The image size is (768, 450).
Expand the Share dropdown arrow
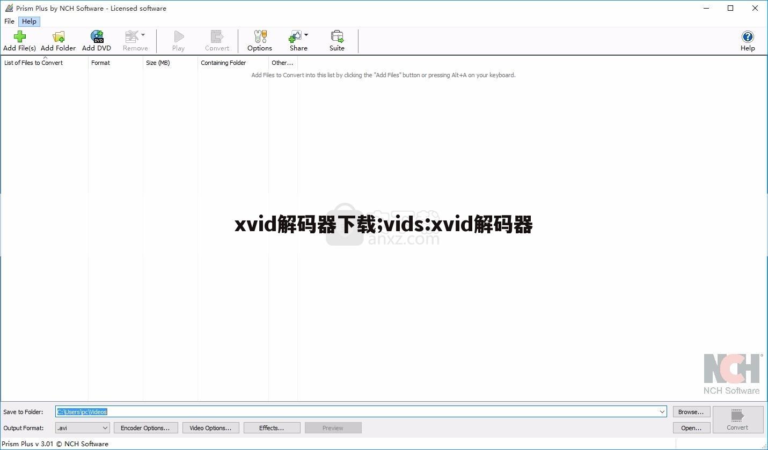(306, 35)
